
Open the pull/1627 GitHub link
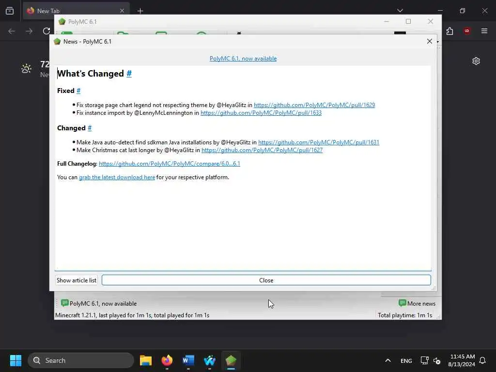262,150
